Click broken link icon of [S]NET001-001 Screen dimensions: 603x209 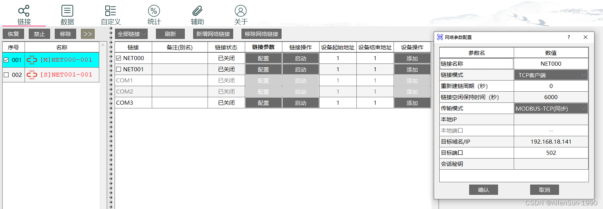tap(32, 75)
